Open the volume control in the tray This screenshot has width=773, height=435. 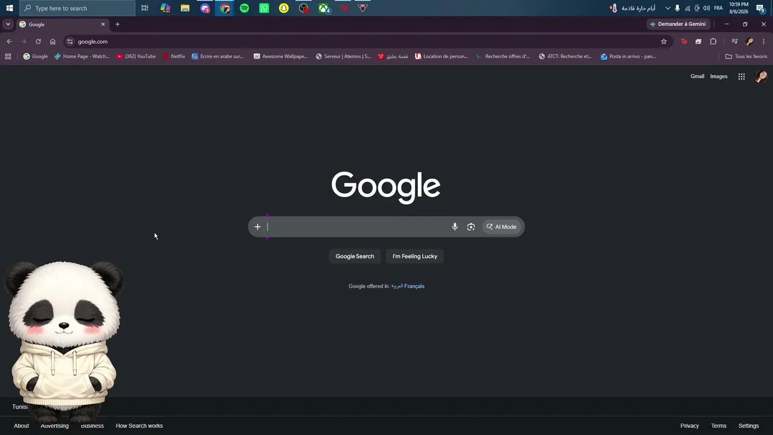click(x=707, y=8)
